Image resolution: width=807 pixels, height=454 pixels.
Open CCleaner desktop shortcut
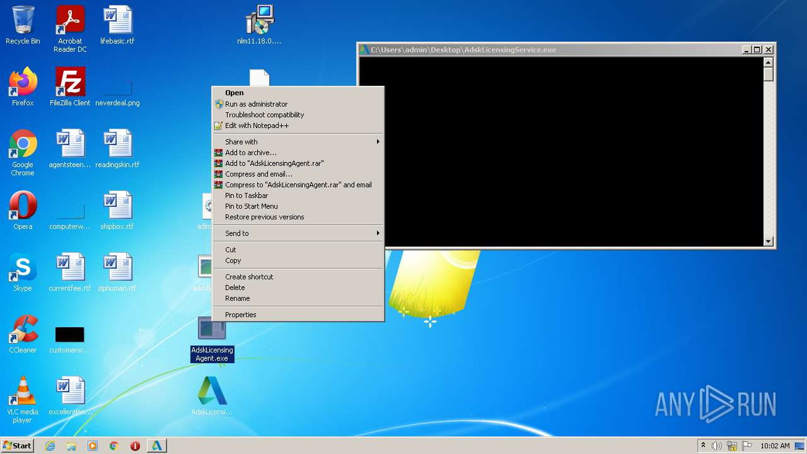coord(23,334)
